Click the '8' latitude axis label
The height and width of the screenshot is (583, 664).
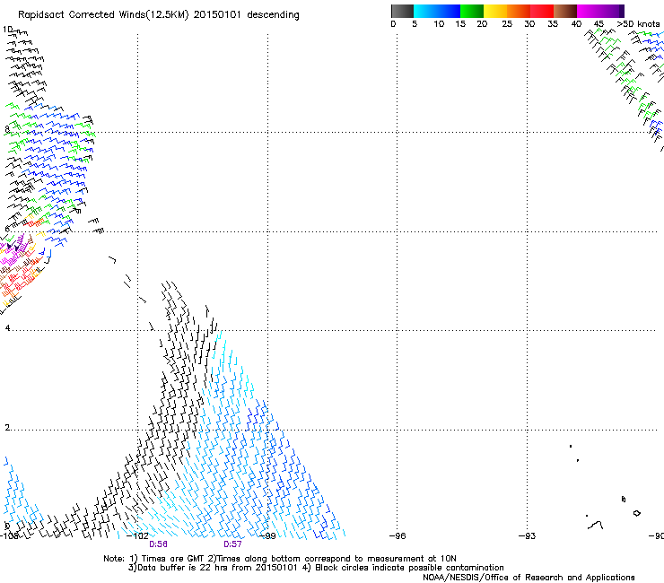coord(6,129)
